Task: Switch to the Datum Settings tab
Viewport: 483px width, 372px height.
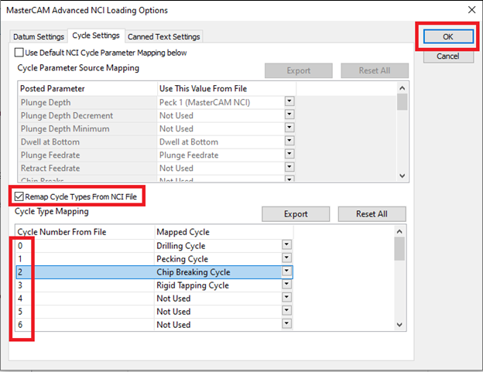Action: coord(39,36)
